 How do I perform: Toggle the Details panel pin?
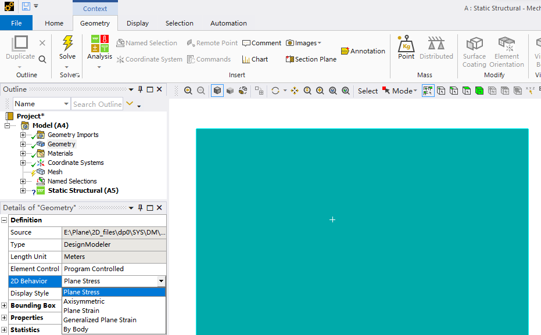(140, 208)
